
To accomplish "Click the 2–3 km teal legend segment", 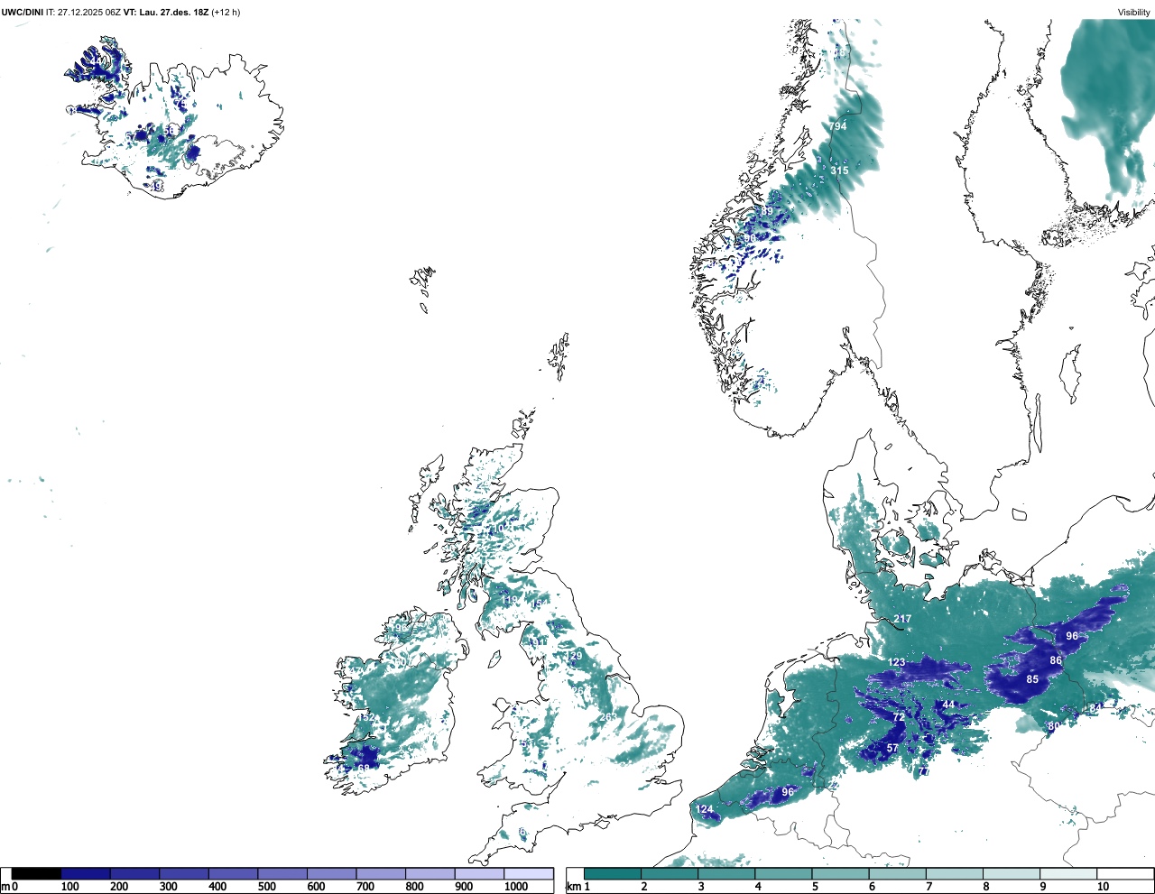I will click(x=670, y=873).
